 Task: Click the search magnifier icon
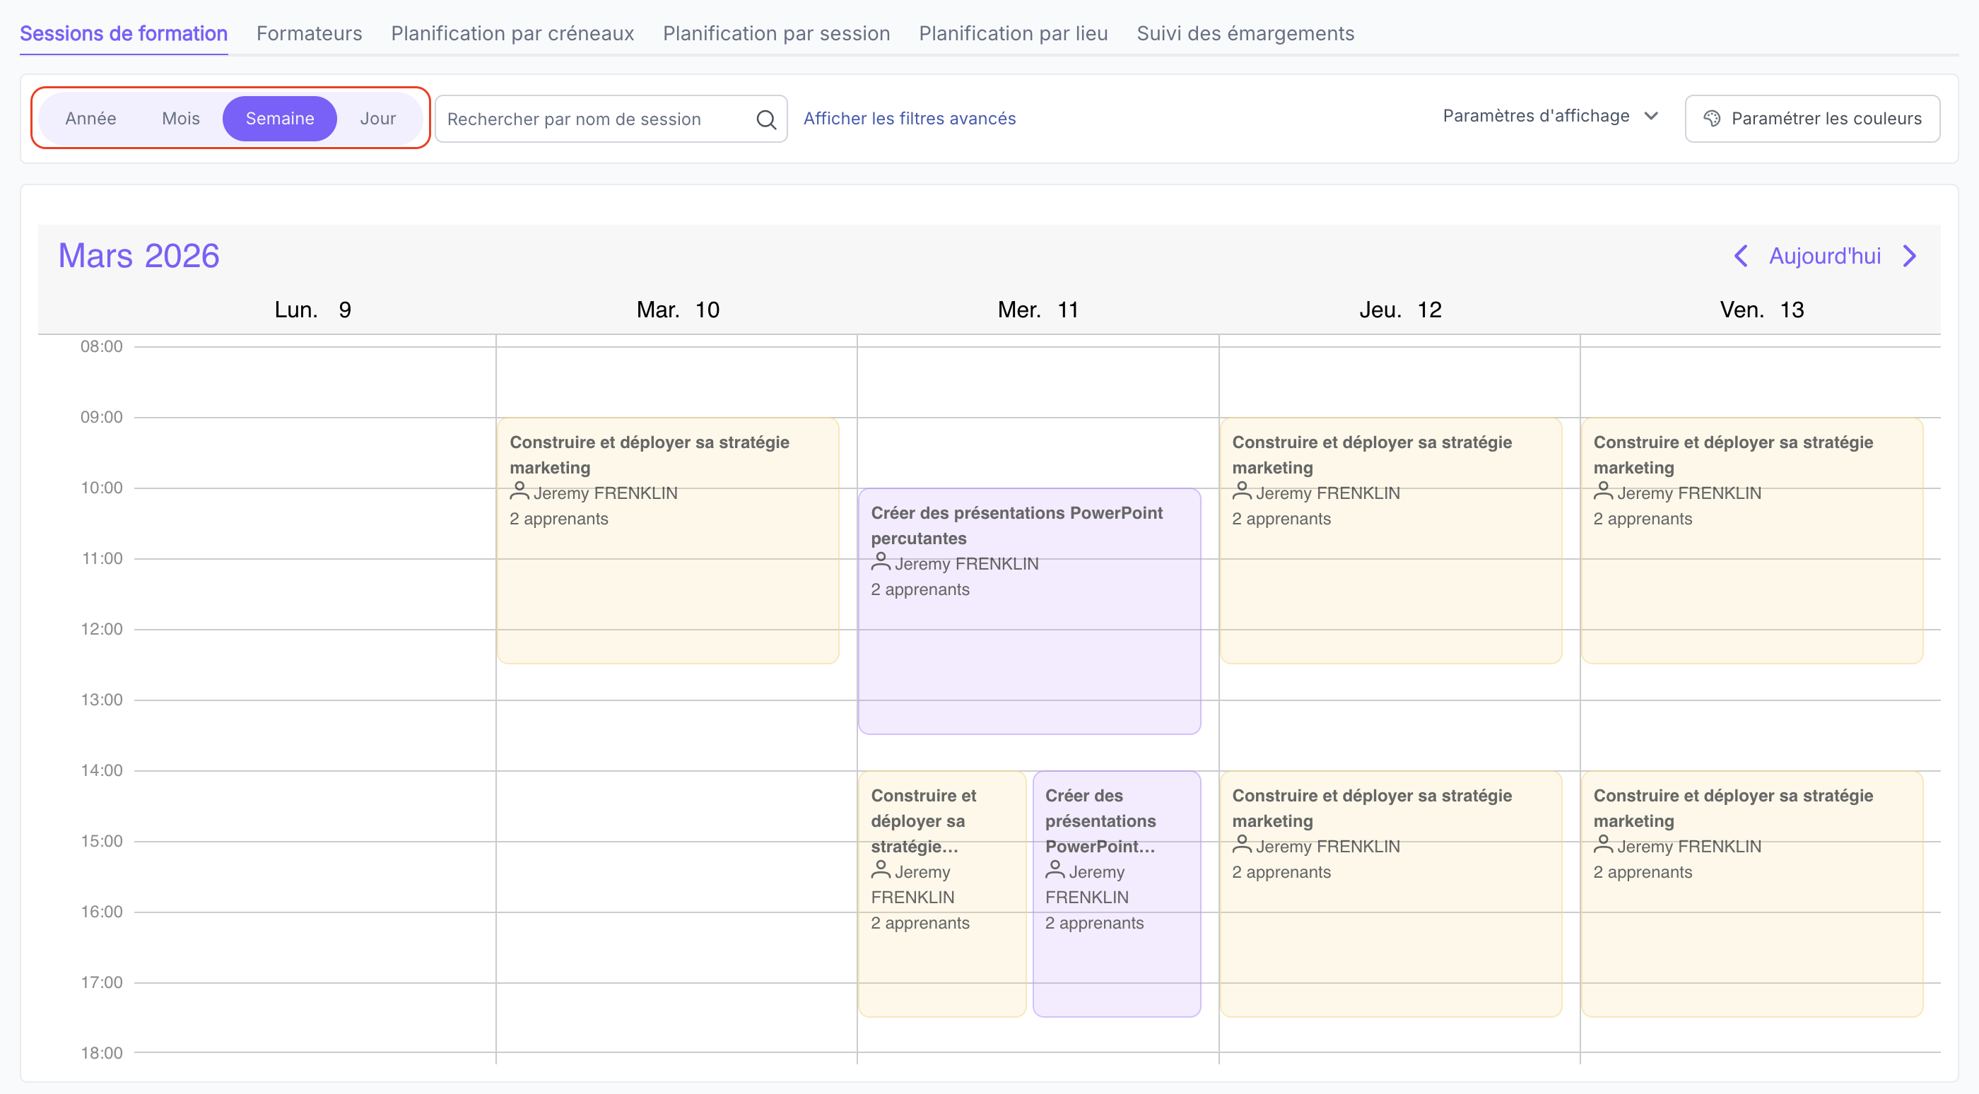pos(766,119)
